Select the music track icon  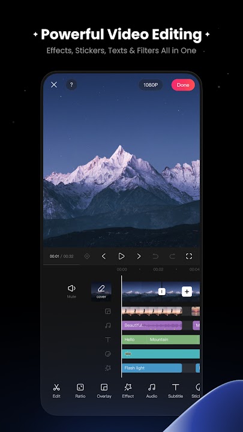(108, 325)
